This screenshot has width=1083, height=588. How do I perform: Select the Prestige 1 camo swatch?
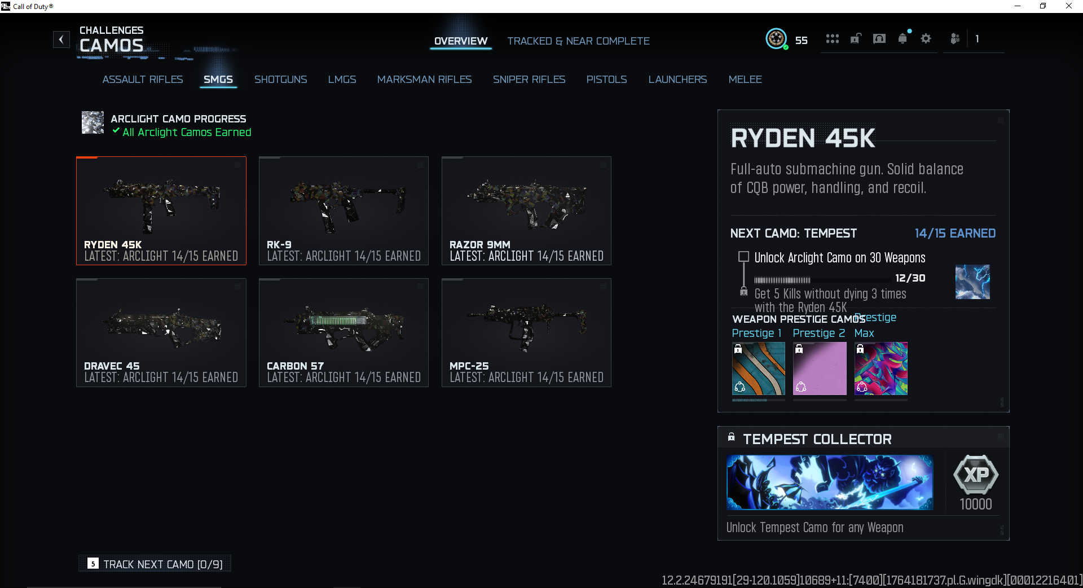click(x=758, y=368)
